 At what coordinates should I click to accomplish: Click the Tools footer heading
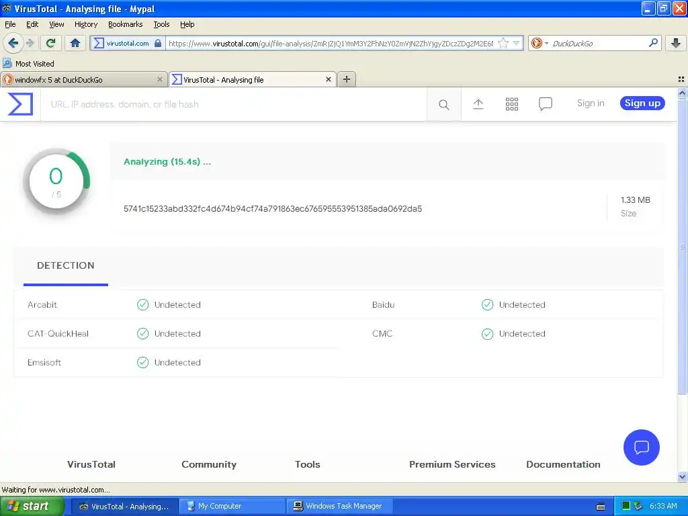pos(307,464)
